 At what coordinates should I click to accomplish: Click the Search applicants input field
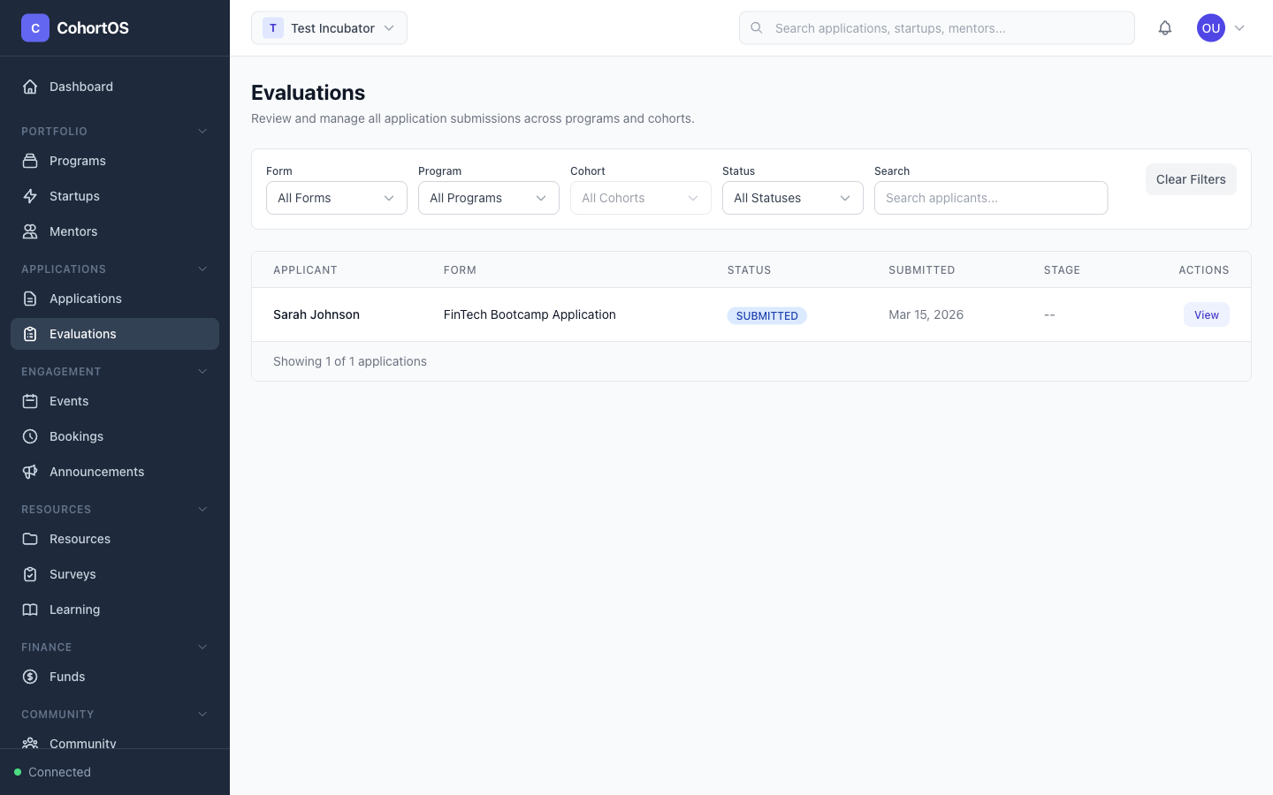pos(990,198)
